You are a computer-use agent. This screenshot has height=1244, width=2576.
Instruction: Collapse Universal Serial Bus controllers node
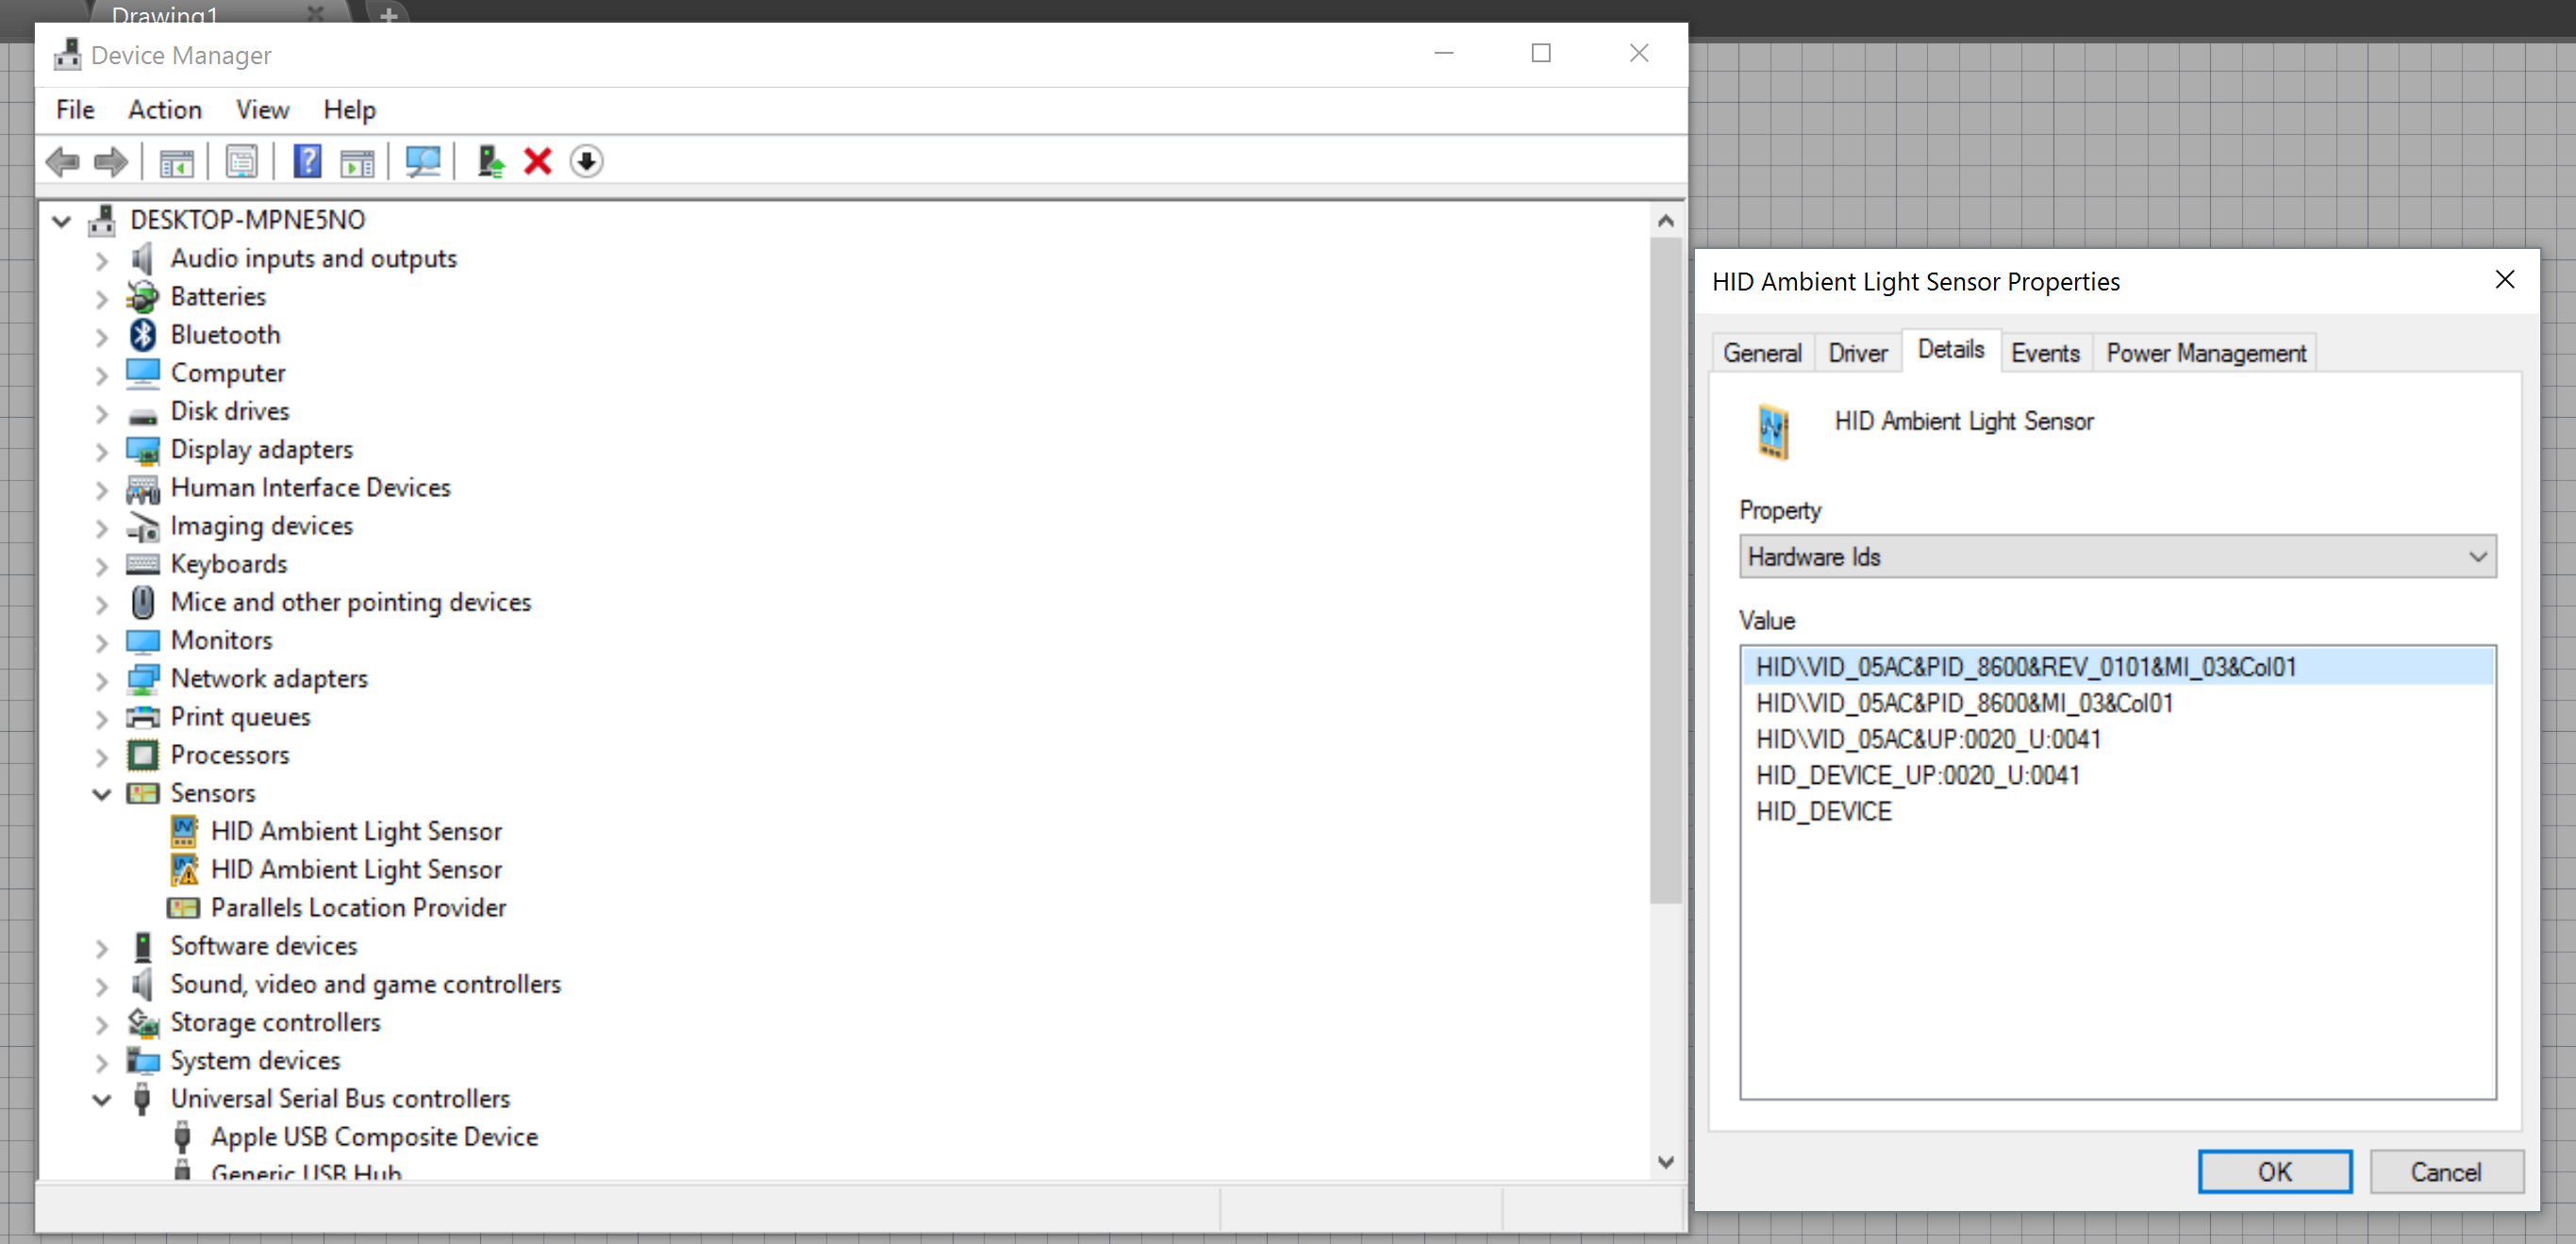(x=101, y=1100)
